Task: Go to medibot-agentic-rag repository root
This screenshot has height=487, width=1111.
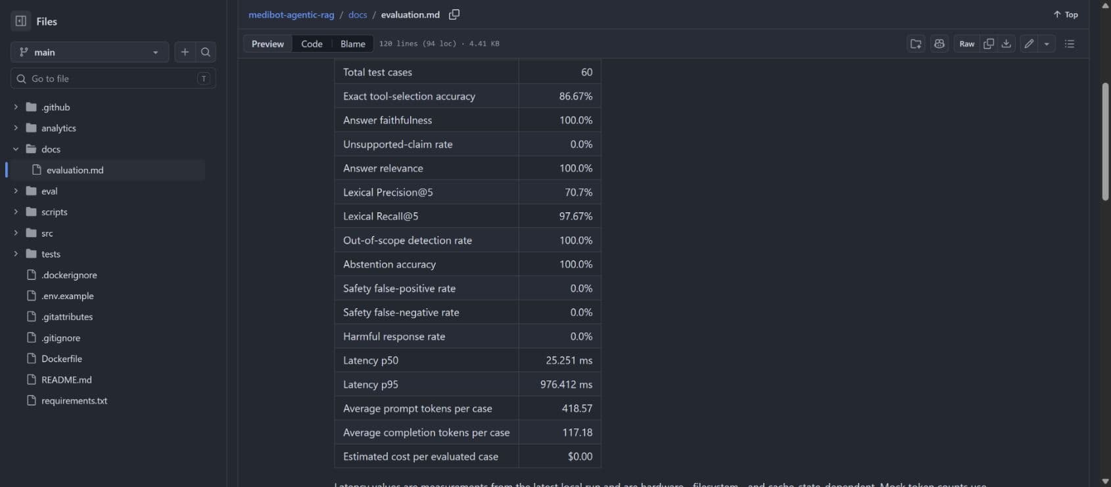Action: tap(291, 14)
